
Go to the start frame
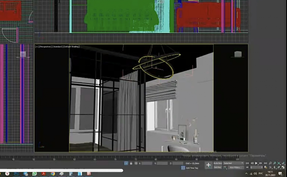click(248, 163)
